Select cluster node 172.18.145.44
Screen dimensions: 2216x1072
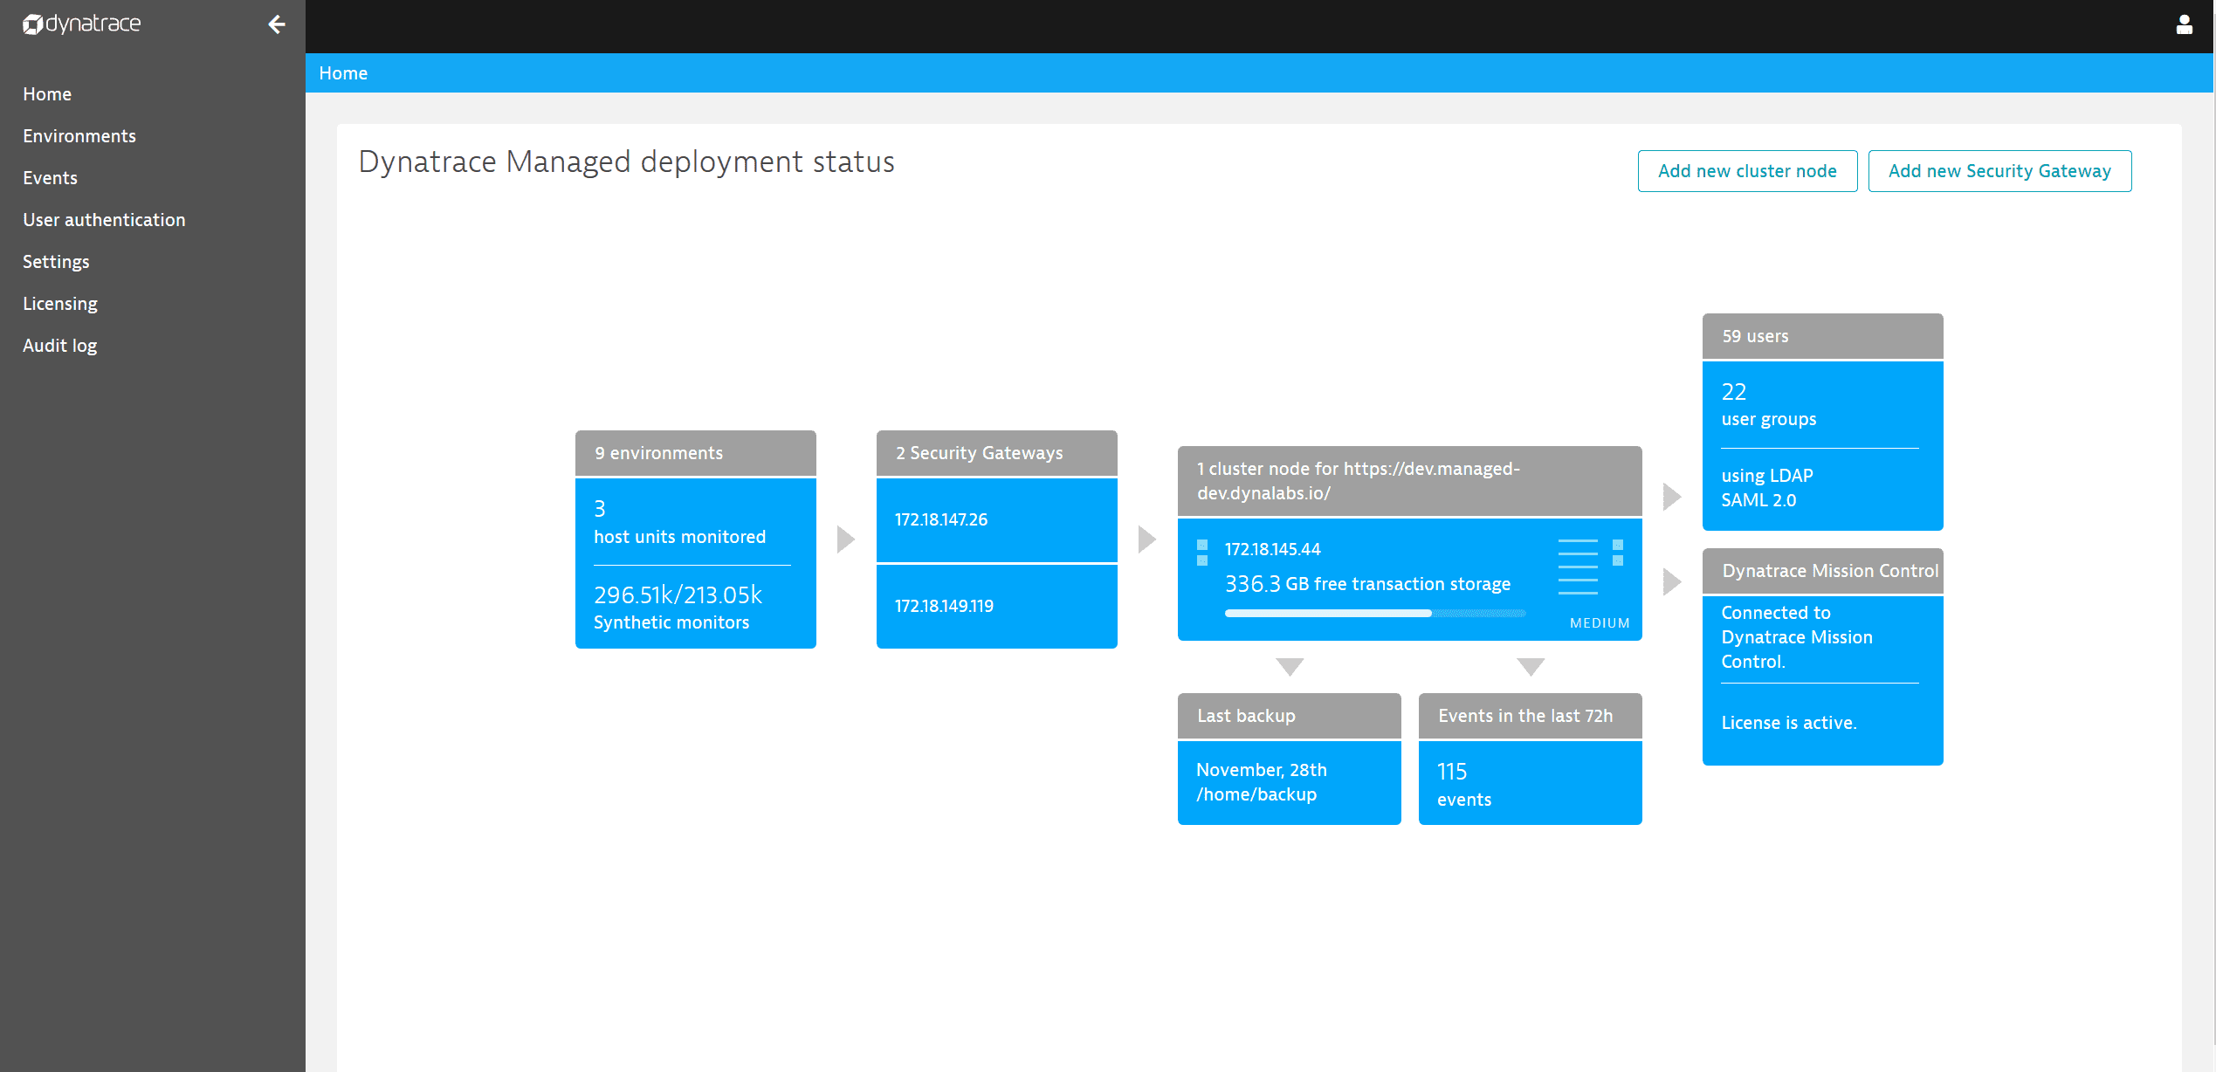coord(1272,549)
